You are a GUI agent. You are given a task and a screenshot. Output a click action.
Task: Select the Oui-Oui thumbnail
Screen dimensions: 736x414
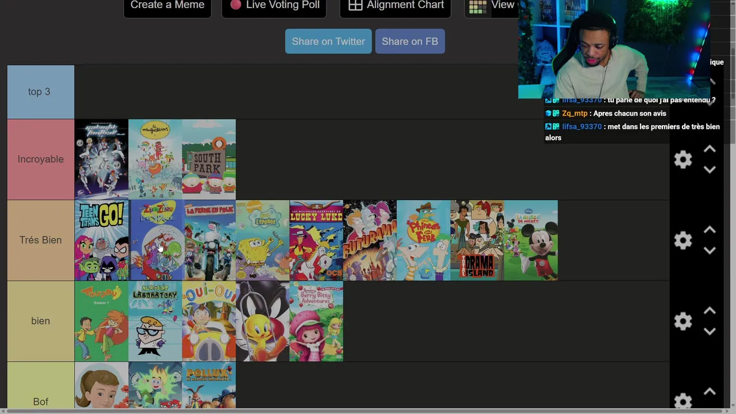click(x=209, y=321)
